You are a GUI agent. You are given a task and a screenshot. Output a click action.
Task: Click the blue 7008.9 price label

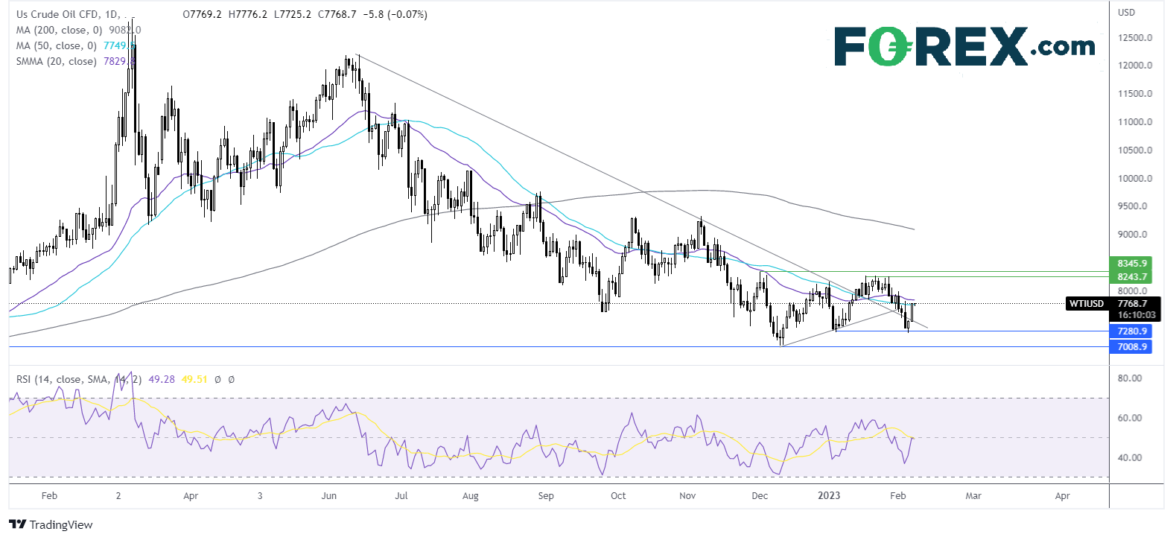(1131, 346)
